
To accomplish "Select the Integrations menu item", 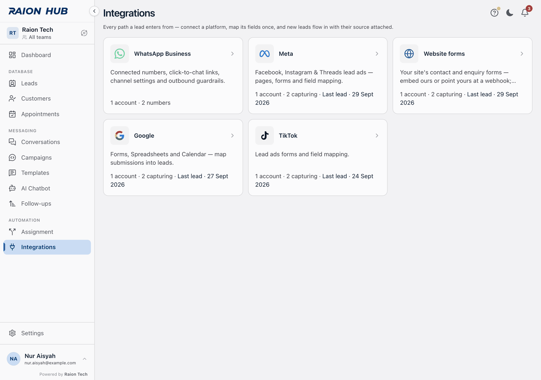I will click(x=47, y=247).
